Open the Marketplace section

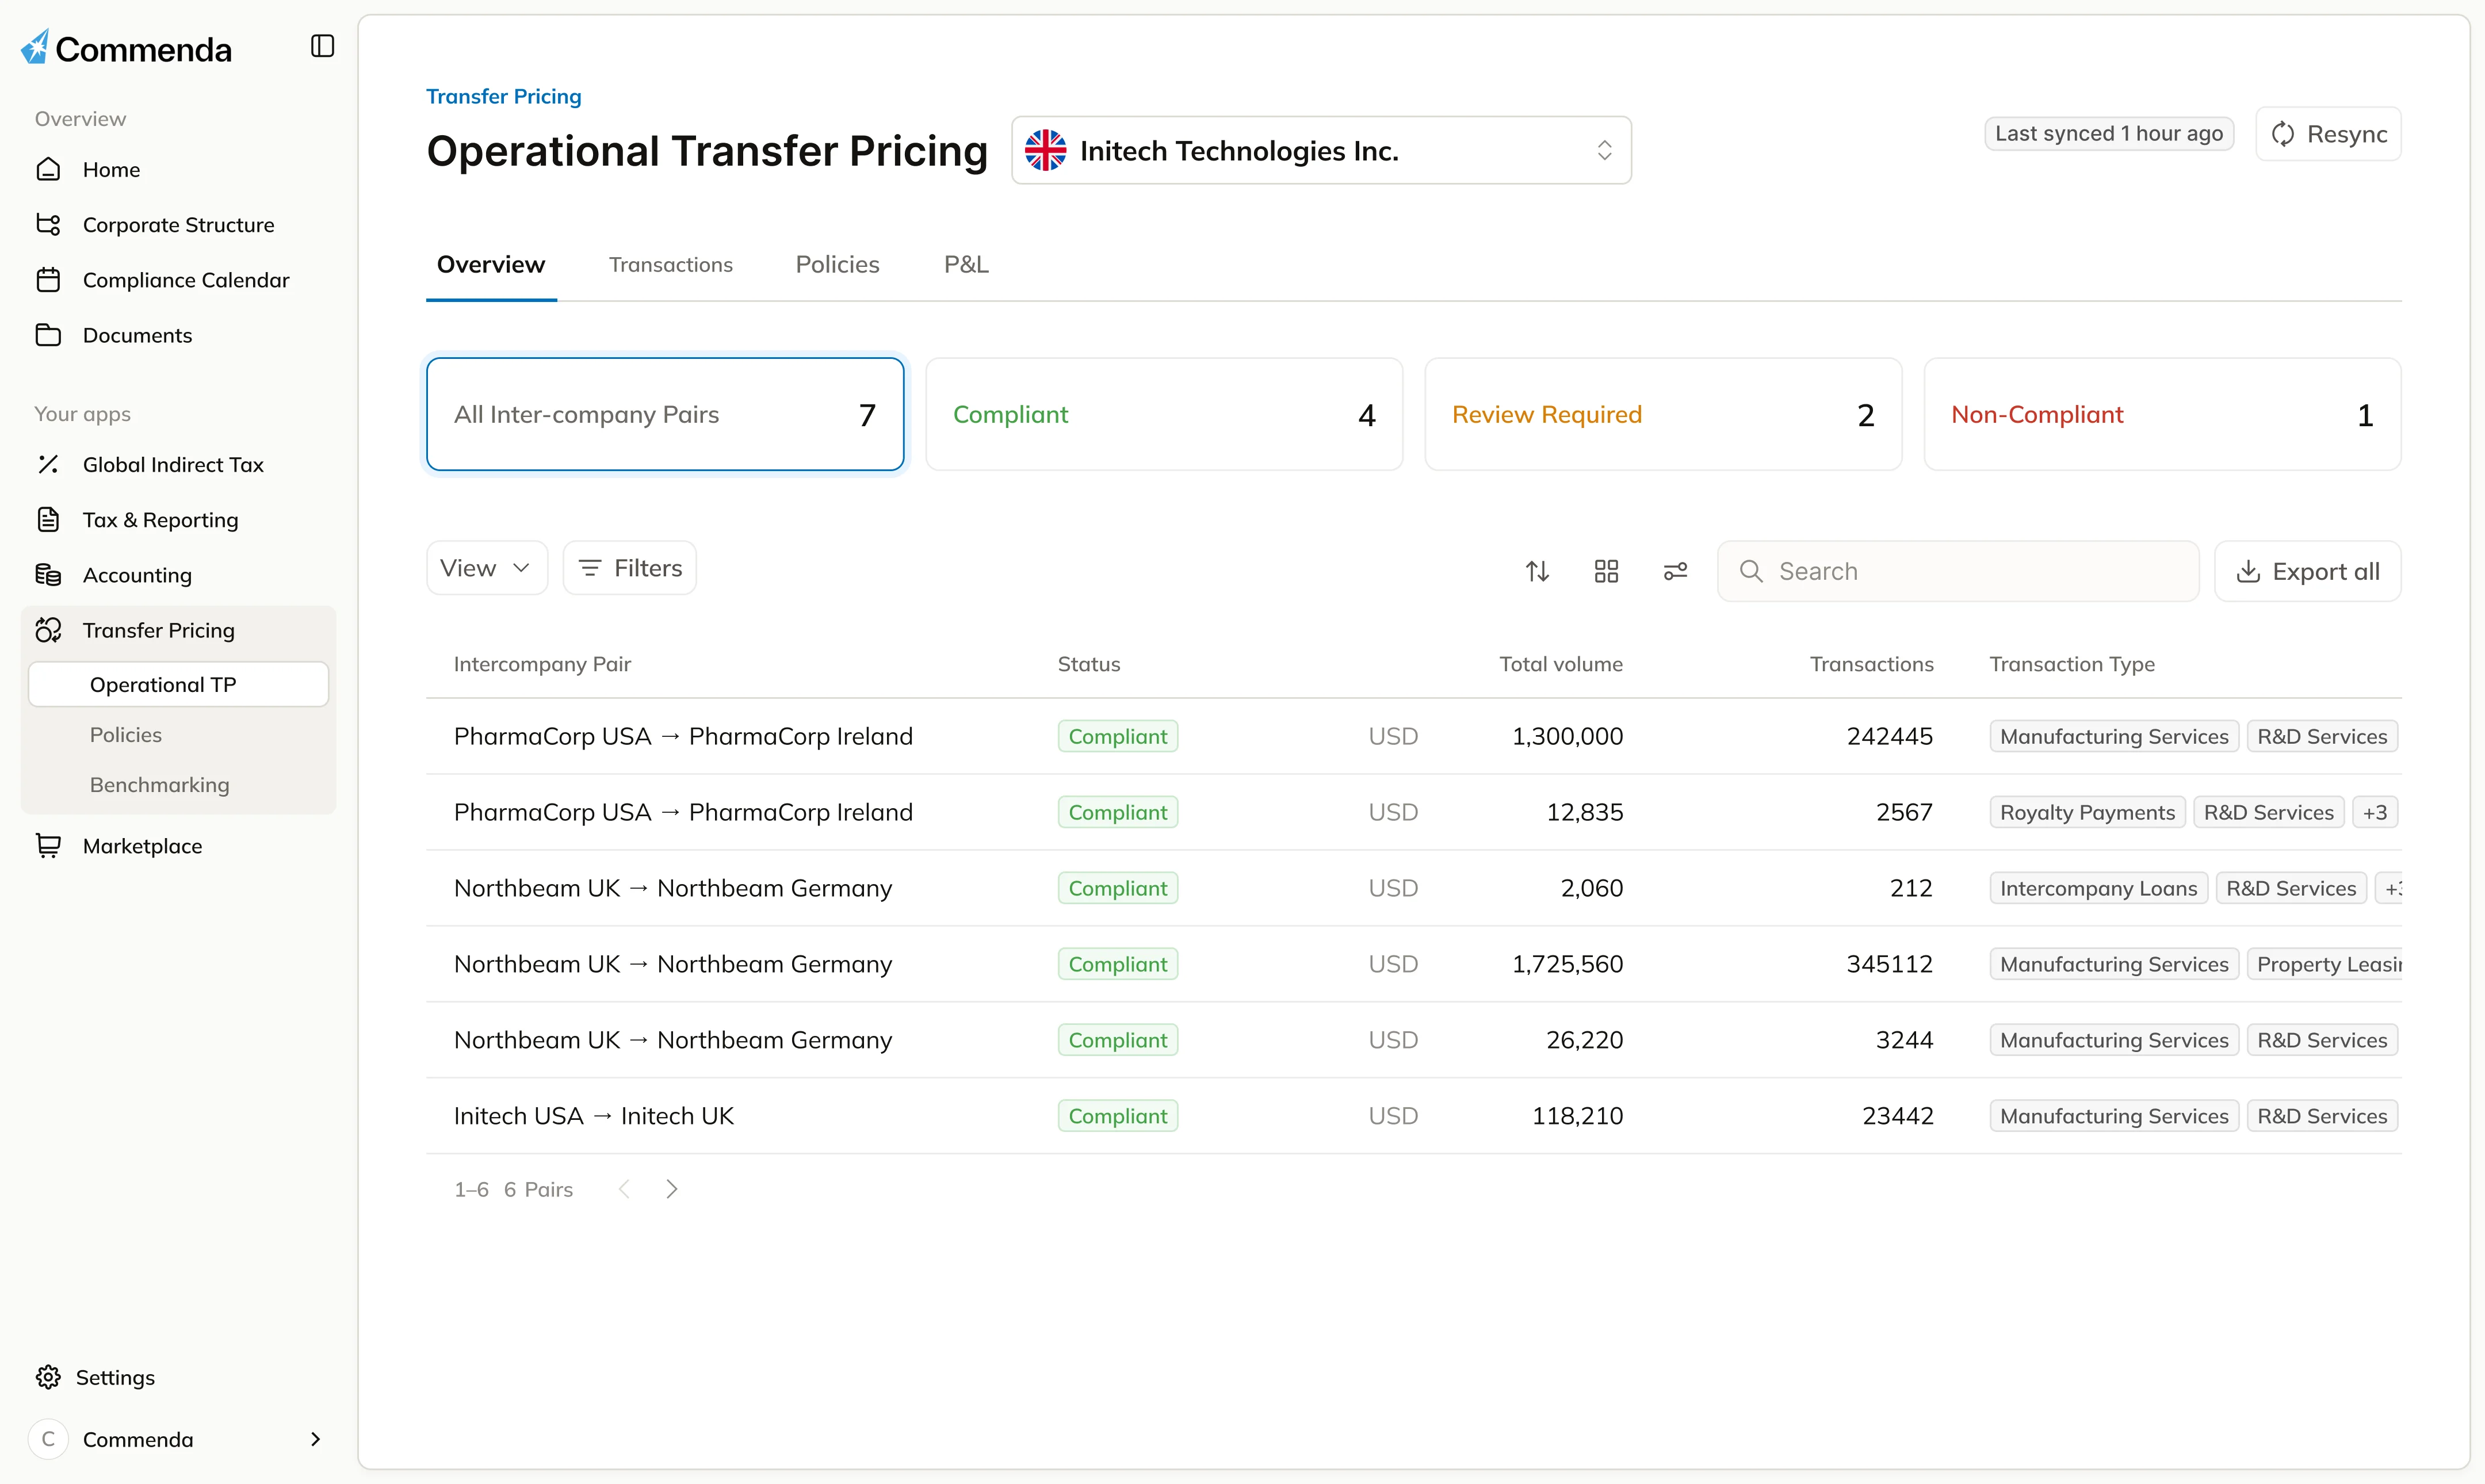tap(143, 845)
